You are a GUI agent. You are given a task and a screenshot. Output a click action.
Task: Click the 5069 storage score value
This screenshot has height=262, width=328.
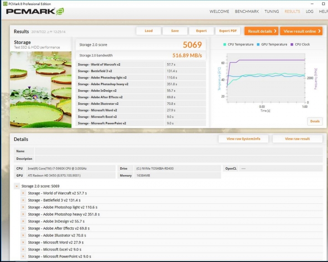(x=192, y=45)
